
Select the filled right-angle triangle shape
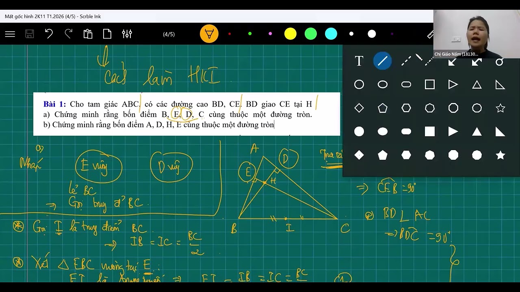coord(500,131)
